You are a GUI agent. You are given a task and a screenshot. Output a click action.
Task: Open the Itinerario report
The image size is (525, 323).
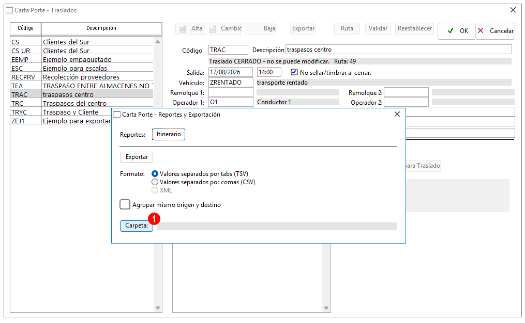click(x=169, y=134)
